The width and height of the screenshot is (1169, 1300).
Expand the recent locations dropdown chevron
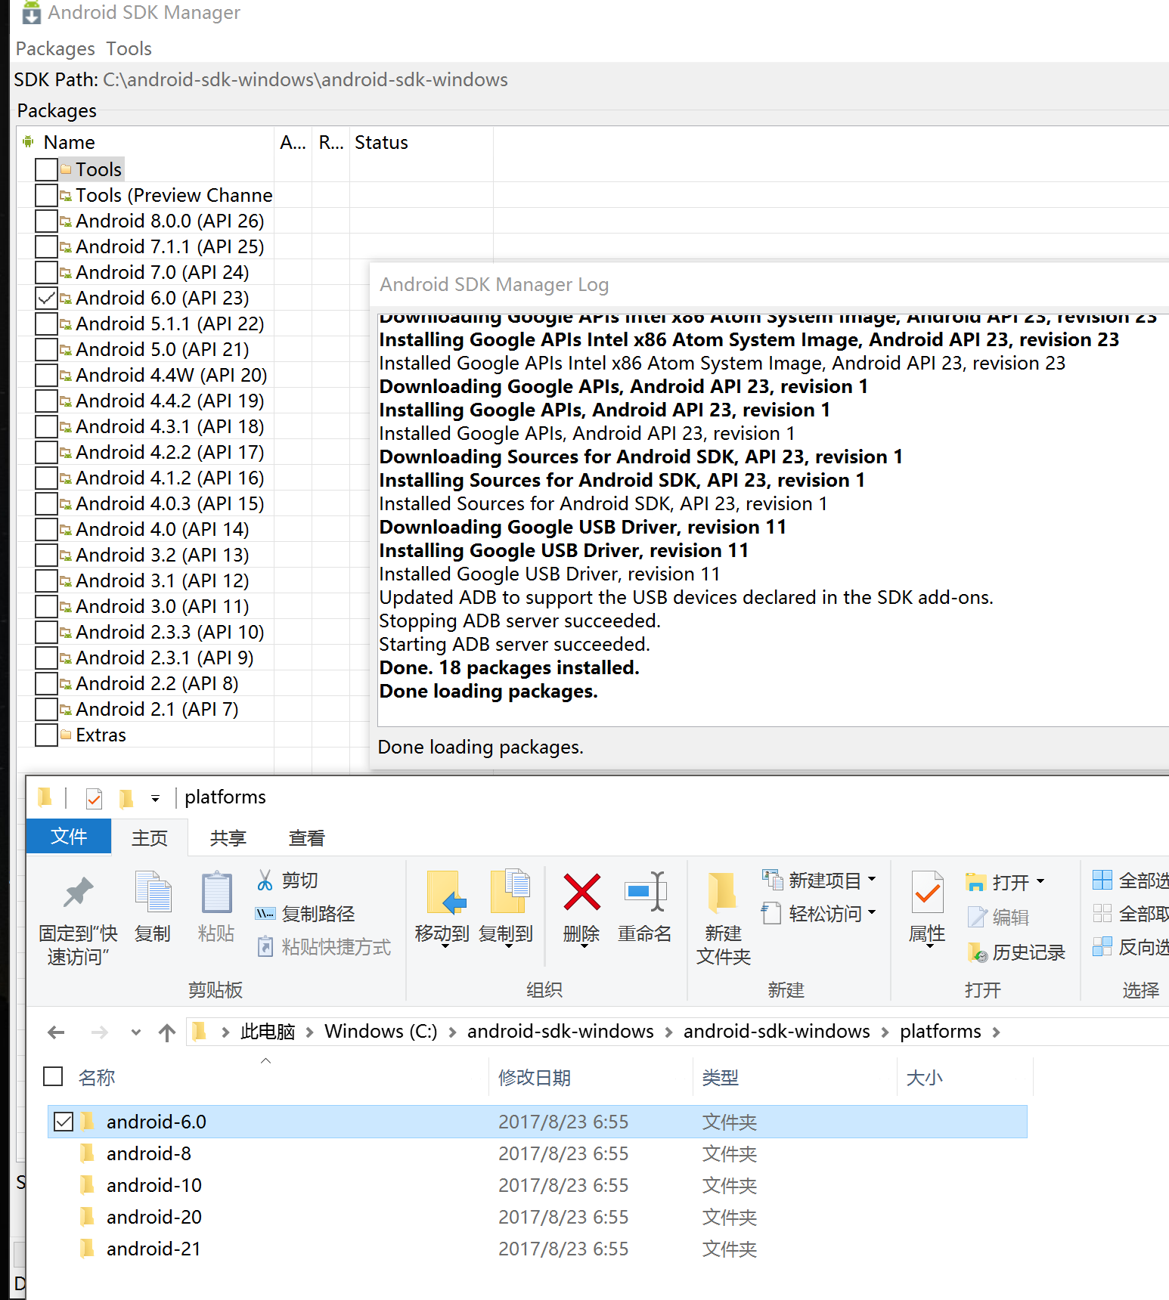(x=136, y=1032)
